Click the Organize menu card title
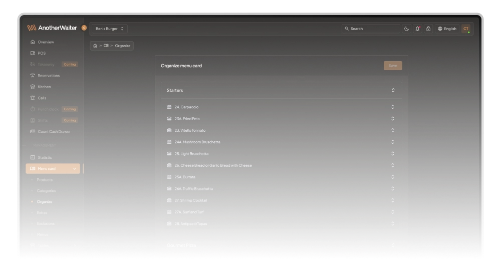The height and width of the screenshot is (267, 501). (x=181, y=66)
